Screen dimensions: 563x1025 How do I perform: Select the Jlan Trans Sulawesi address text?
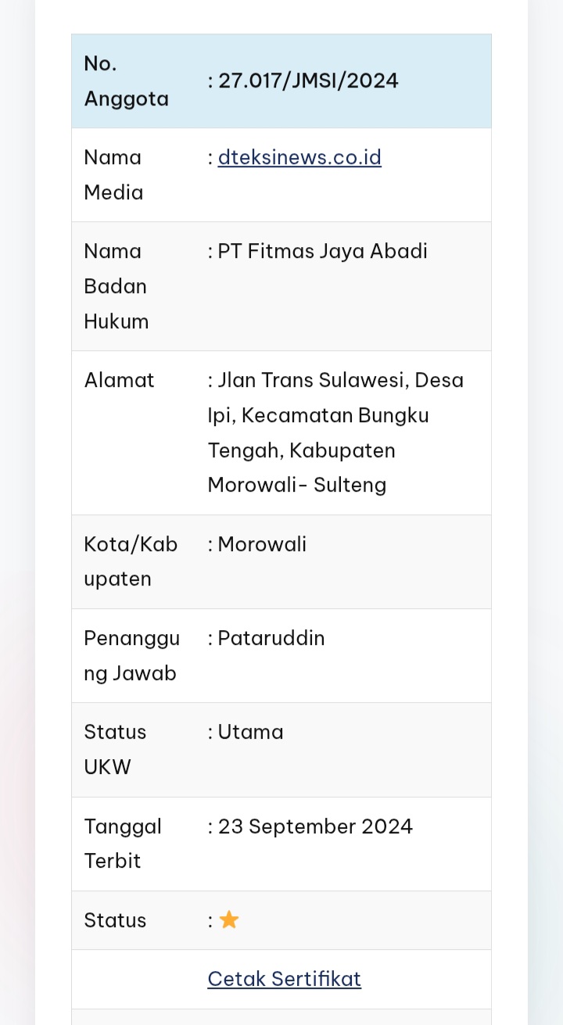coord(335,432)
